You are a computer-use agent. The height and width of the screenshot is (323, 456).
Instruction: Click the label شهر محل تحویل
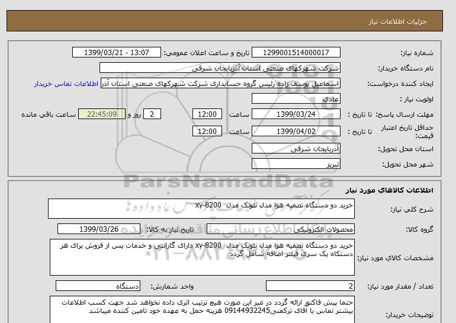tap(407, 164)
